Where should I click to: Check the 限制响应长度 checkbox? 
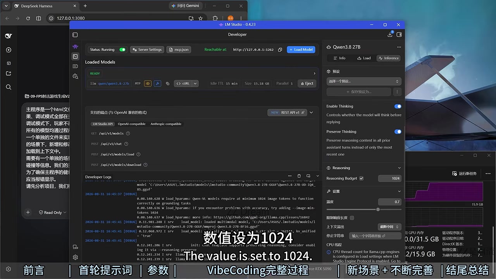(351, 218)
